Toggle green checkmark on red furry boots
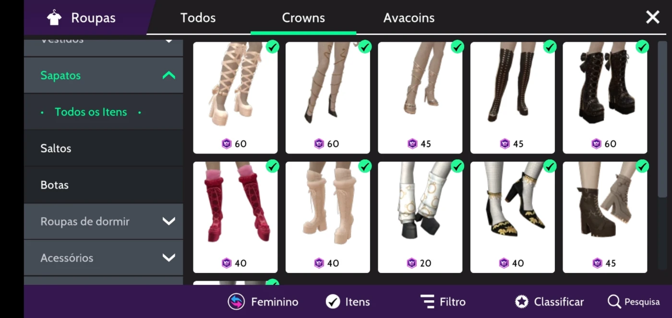This screenshot has height=318, width=672. 272,166
